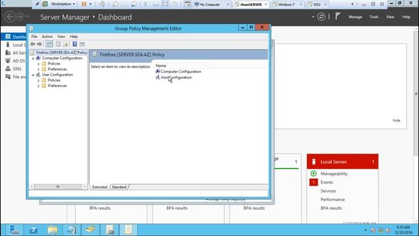The width and height of the screenshot is (419, 236).
Task: Open File Explorer from the taskbar
Action: (x=52, y=230)
